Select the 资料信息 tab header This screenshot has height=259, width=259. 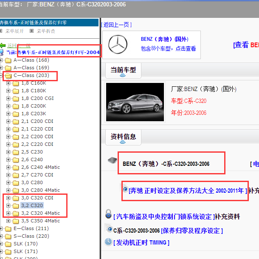[x=123, y=137]
